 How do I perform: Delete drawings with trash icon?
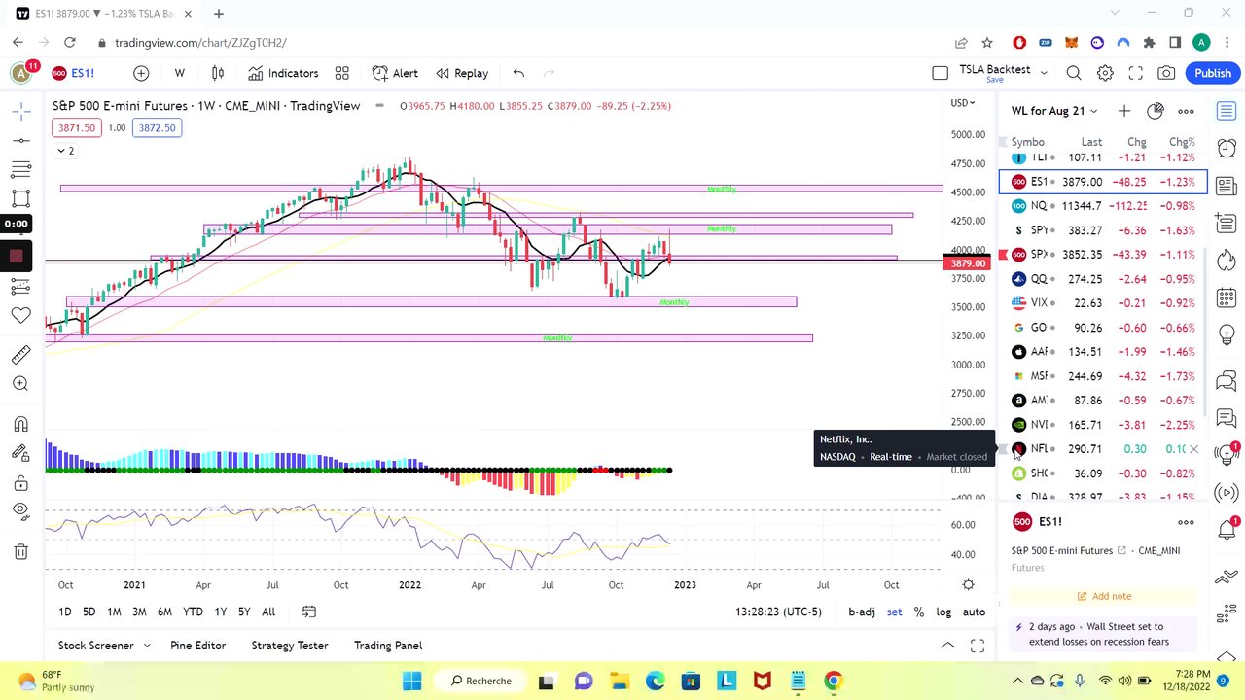point(21,552)
